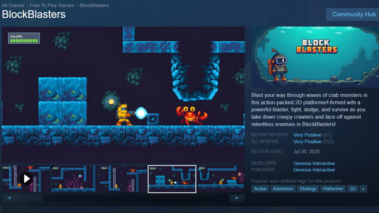Open Very Positive recent reviews
The width and height of the screenshot is (379, 213).
307,135
